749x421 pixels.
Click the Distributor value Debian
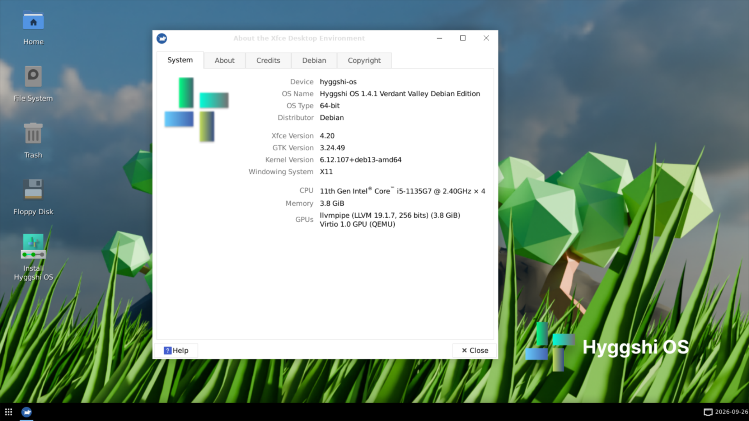[332, 118]
